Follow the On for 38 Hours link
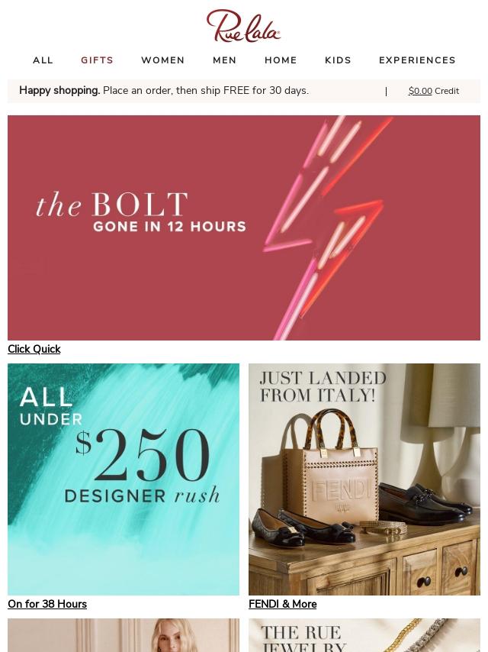 [x=47, y=604]
